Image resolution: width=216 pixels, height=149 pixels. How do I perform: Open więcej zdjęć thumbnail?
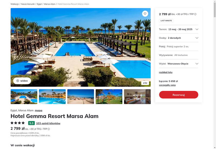137,97
